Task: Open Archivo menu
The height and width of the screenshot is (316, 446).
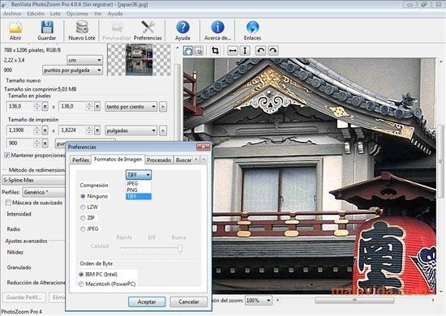Action: click(x=12, y=14)
